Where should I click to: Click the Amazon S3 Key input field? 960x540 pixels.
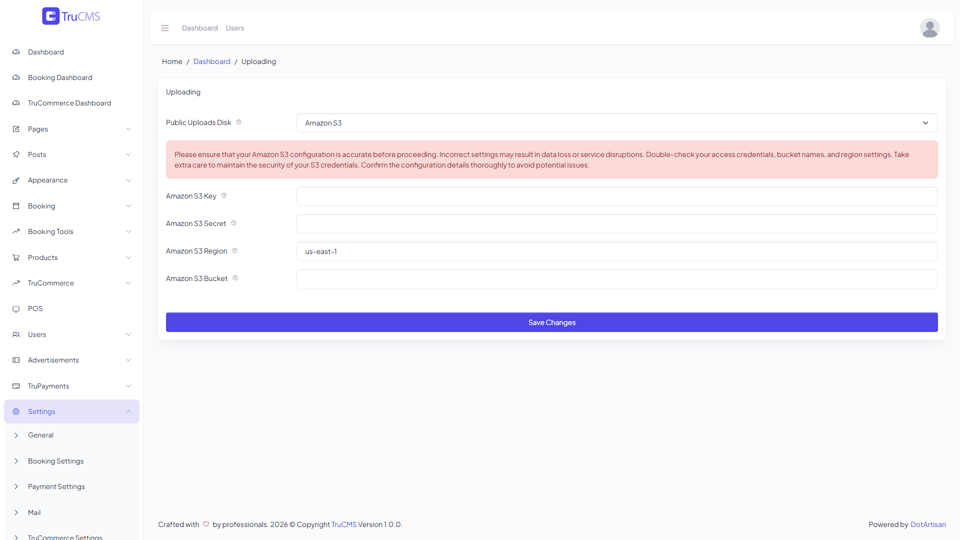[x=617, y=196]
